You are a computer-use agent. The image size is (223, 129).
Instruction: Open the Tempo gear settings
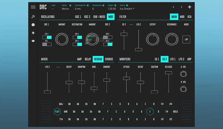[115, 5]
